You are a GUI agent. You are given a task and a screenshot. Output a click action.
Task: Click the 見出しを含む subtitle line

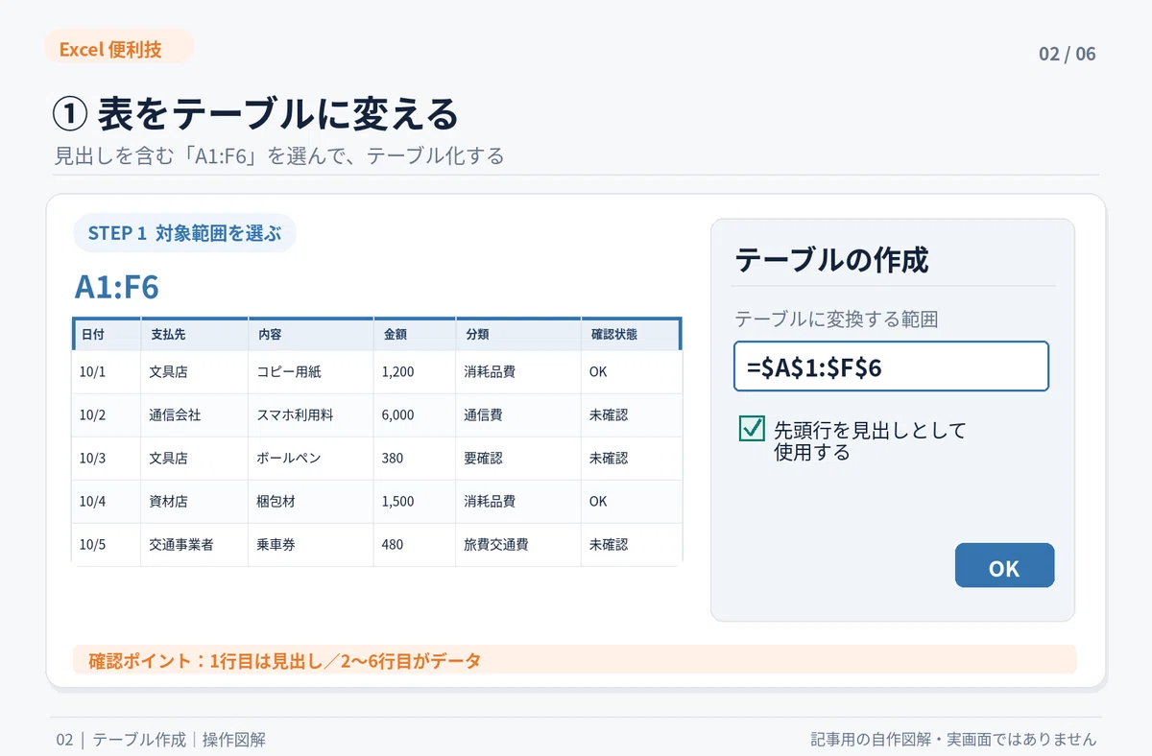pyautogui.click(x=279, y=155)
